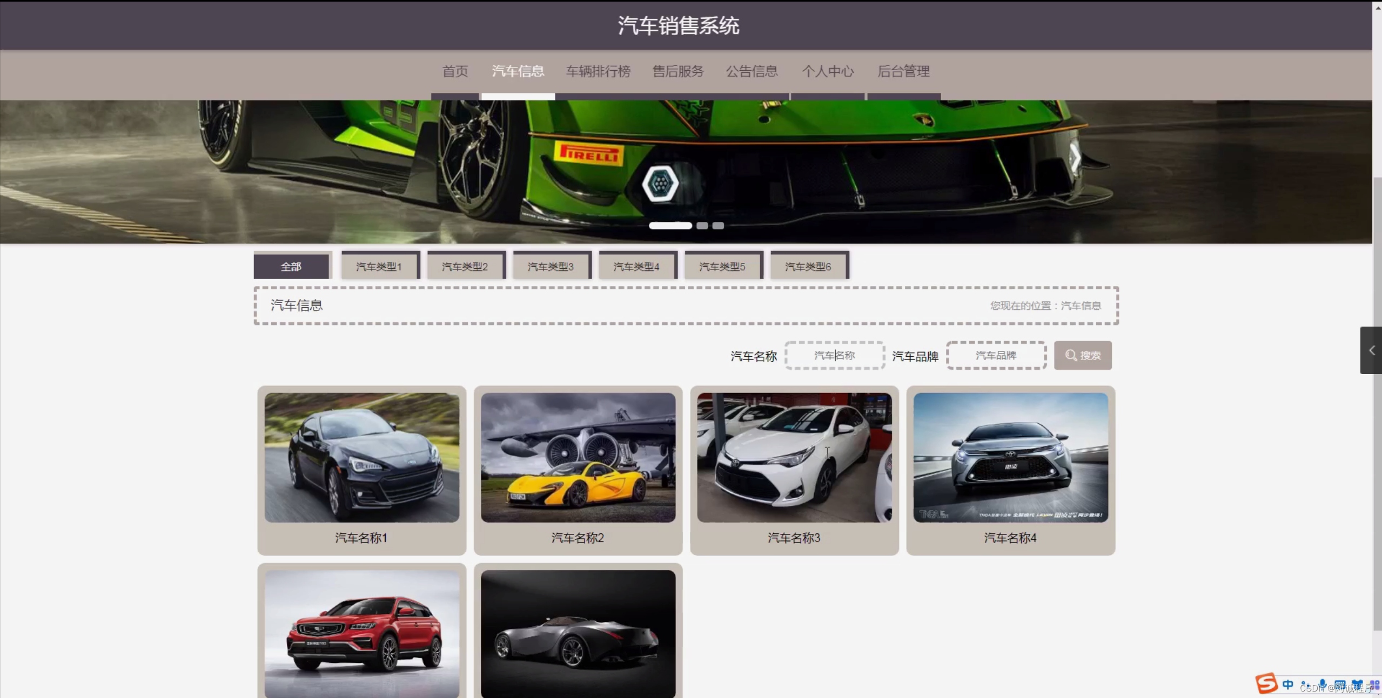Select the third carousel indicator dot

coord(718,226)
